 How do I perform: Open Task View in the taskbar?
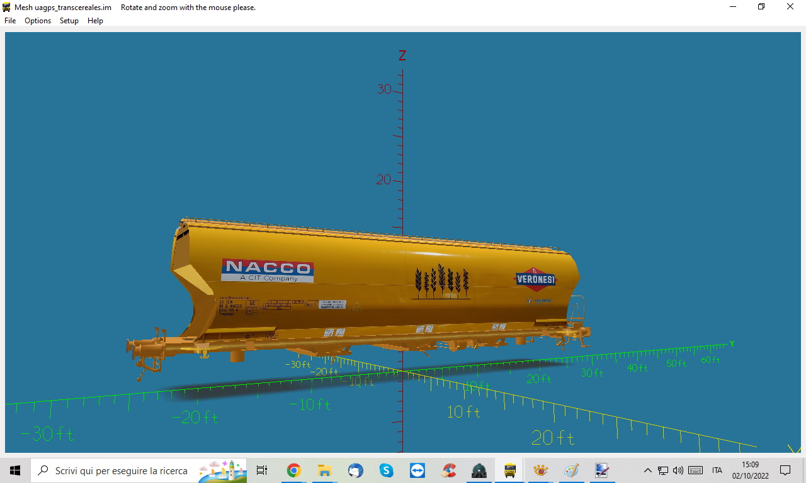262,470
